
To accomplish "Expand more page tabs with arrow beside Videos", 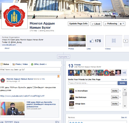I will tap(126, 41).
